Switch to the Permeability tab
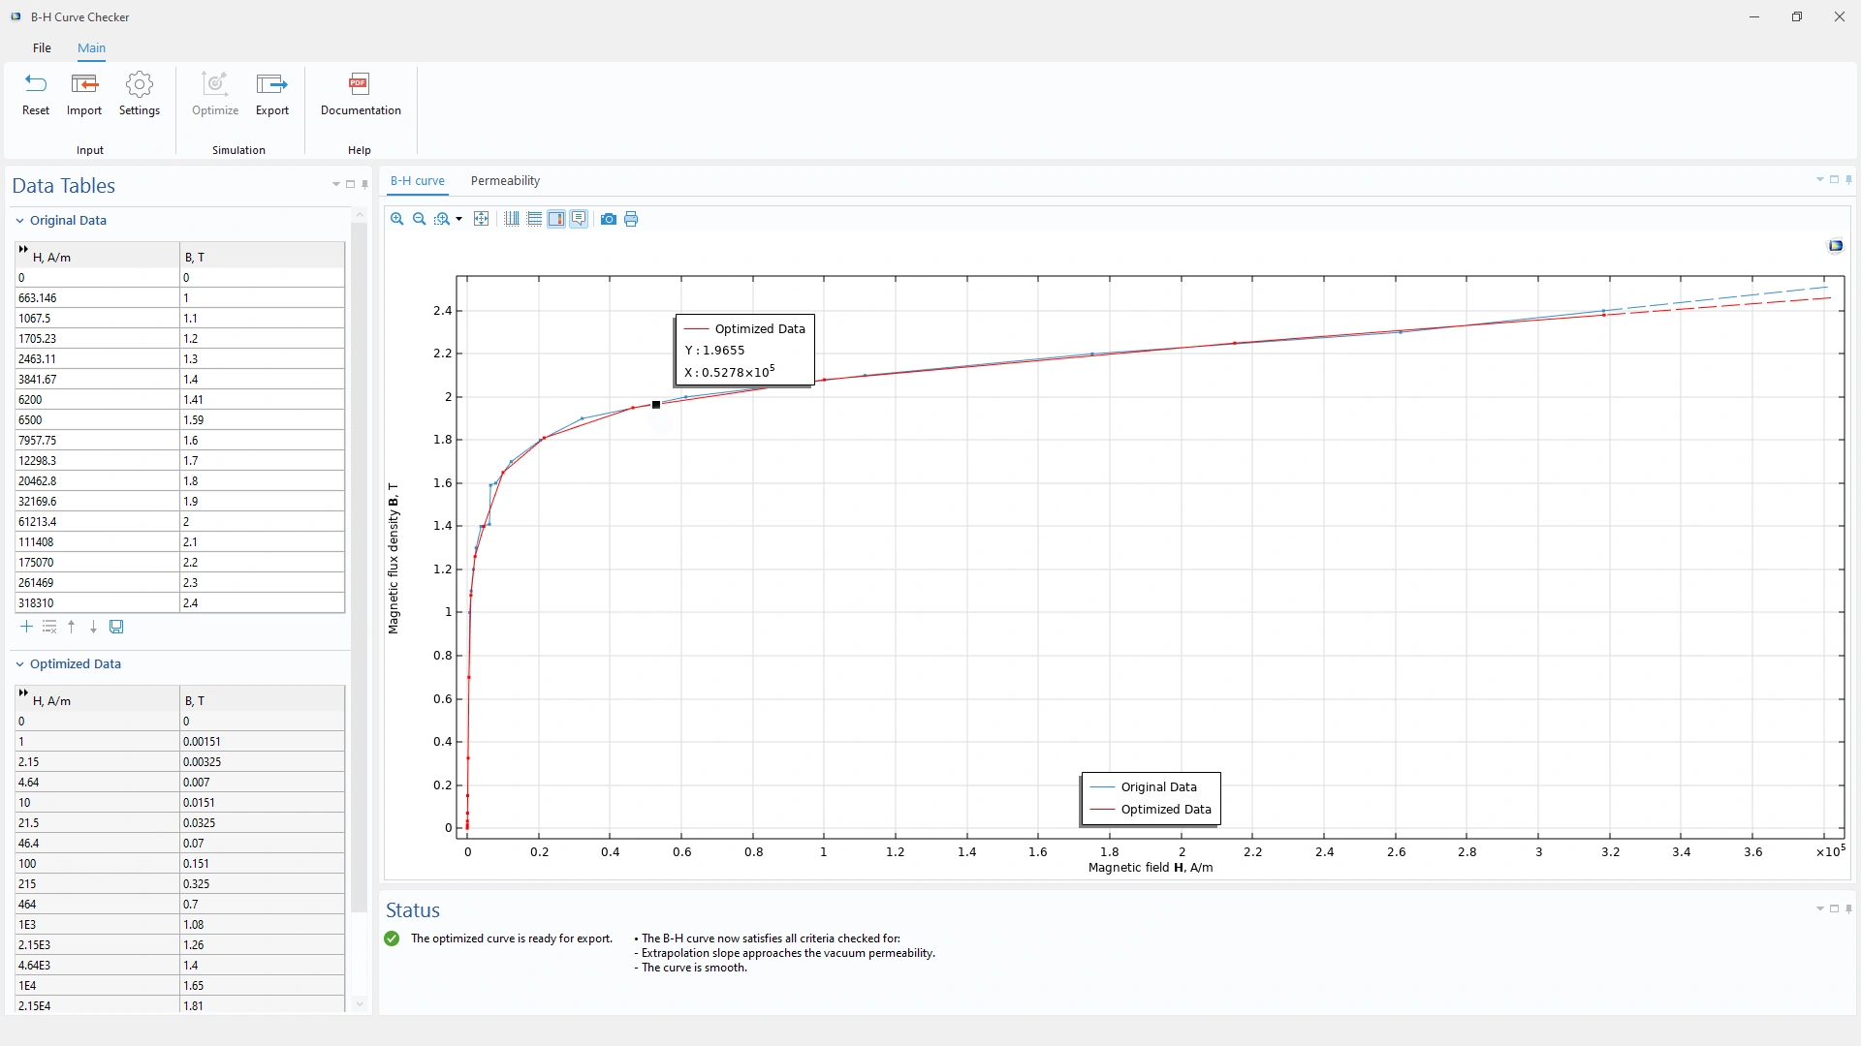 [505, 181]
